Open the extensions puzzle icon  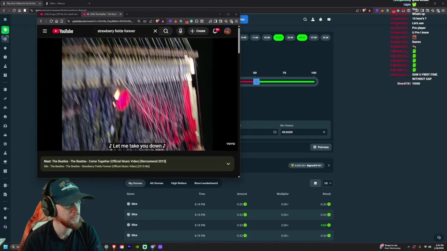tap(197, 21)
